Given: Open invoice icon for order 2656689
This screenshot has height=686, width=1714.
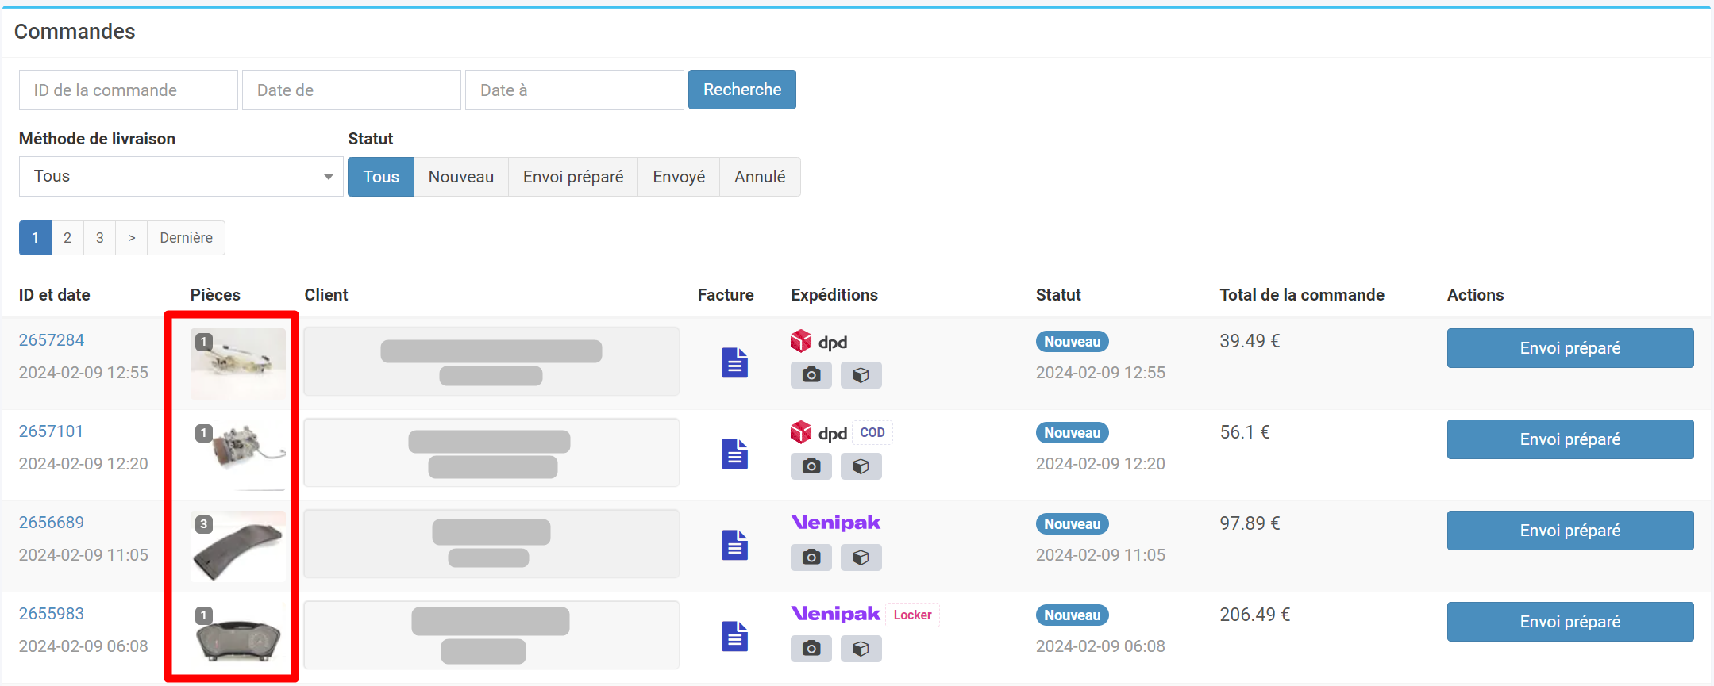Looking at the screenshot, I should coord(734,545).
